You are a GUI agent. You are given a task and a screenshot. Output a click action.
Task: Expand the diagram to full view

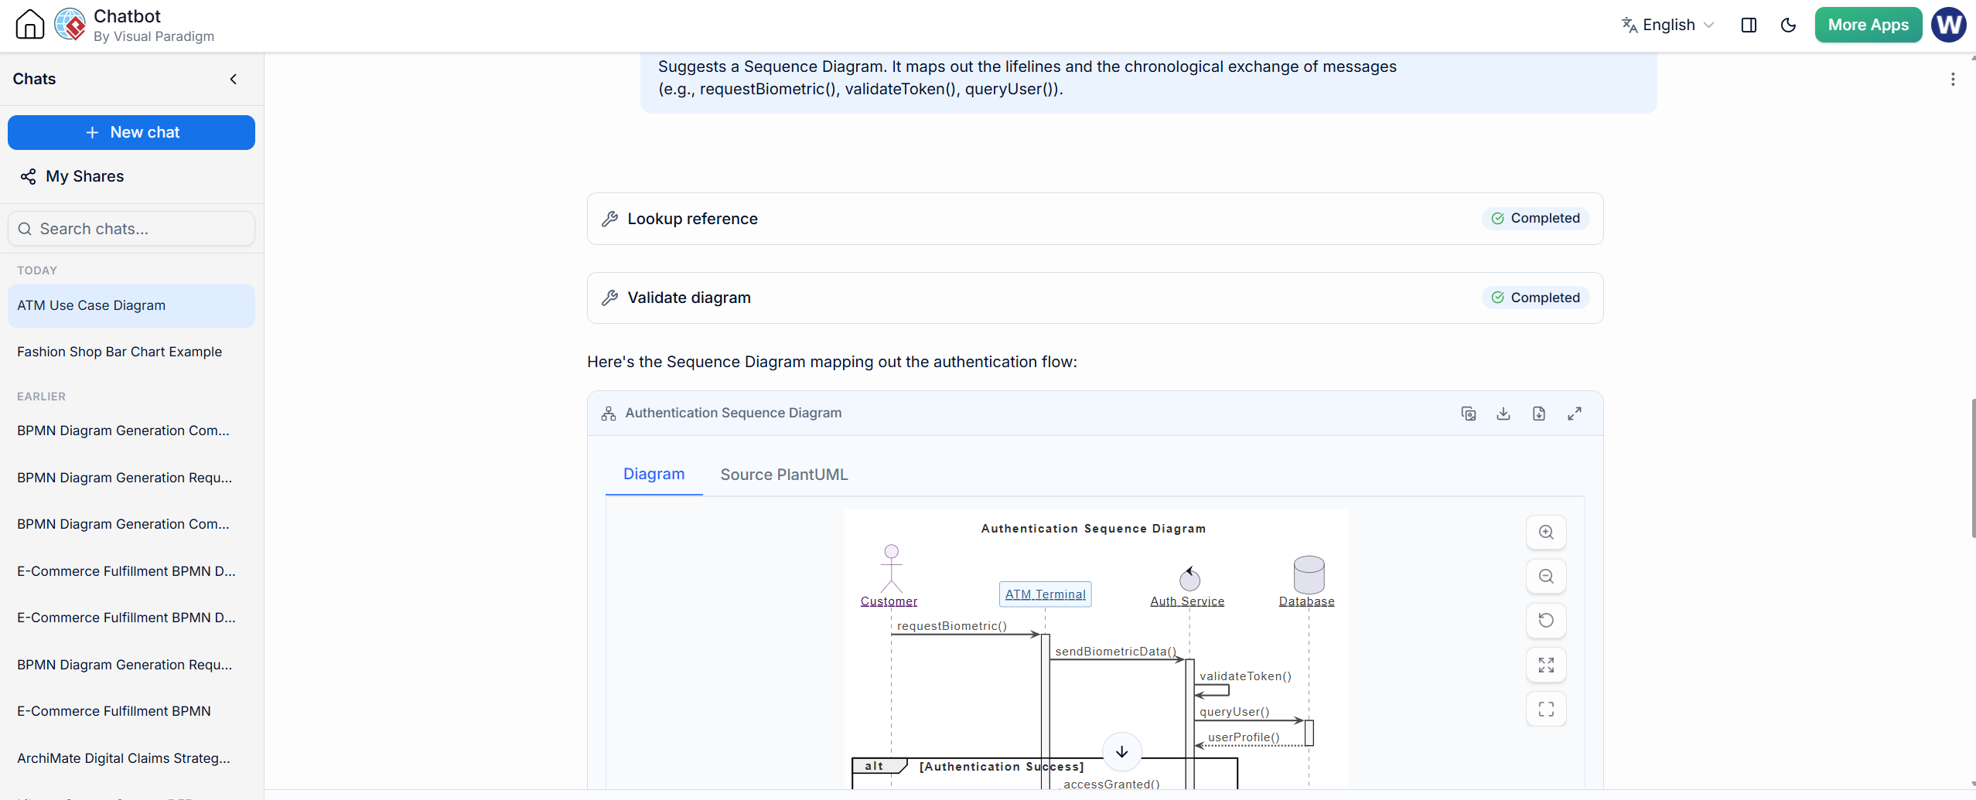point(1574,414)
